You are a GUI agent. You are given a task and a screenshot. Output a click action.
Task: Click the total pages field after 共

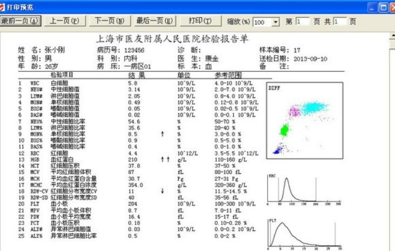[x=340, y=22]
